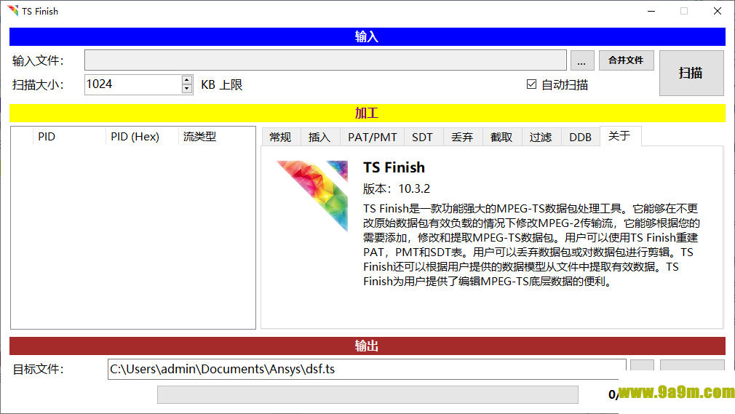Image resolution: width=735 pixels, height=414 pixels.
Task: Click the red 输出 section header
Action: (367, 346)
